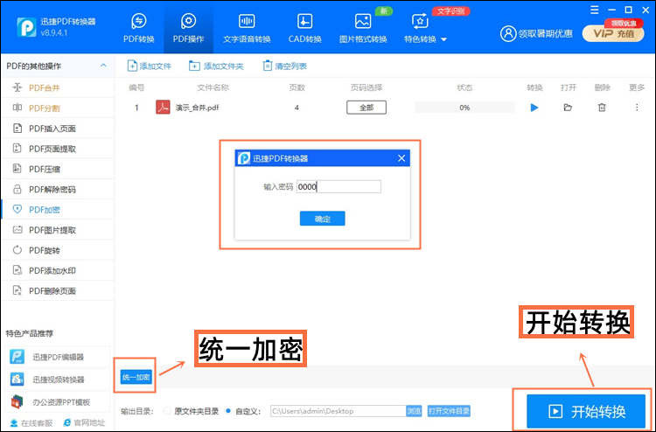Click 领取暑期优惠 link

click(545, 34)
